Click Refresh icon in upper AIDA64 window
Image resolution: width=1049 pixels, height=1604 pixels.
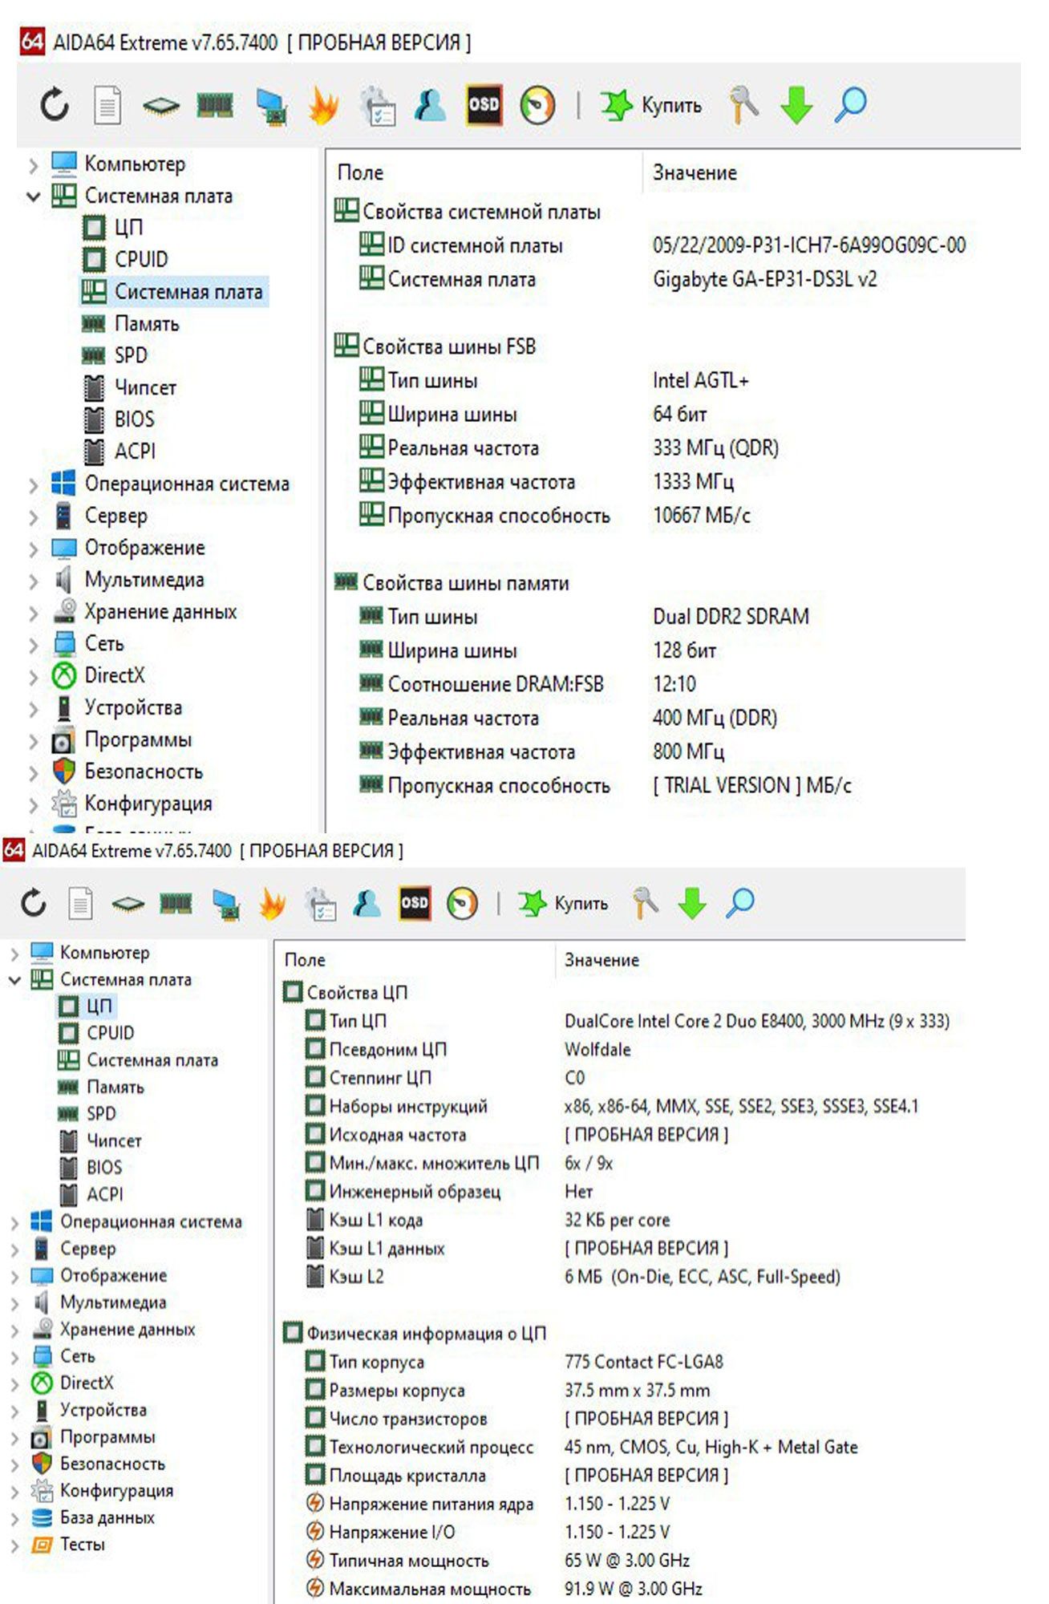(x=55, y=105)
